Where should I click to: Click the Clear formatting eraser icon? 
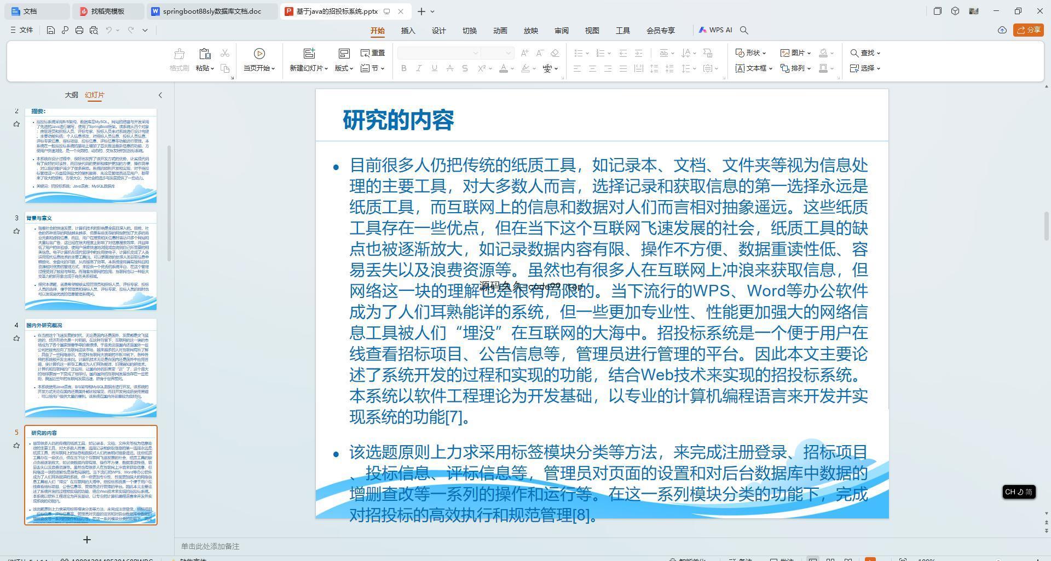coord(555,53)
